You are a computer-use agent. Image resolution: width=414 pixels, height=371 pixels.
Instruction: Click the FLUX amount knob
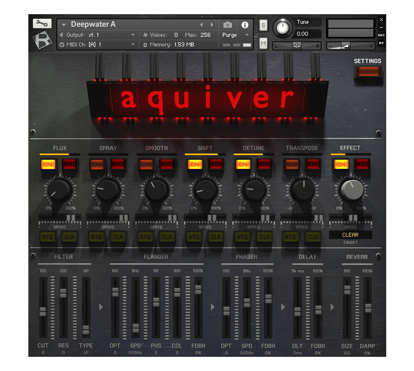pyautogui.click(x=59, y=190)
